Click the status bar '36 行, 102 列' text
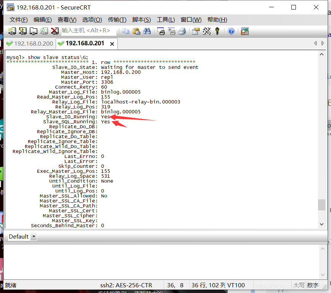Screen dimensions: 331x293 tap(208, 285)
